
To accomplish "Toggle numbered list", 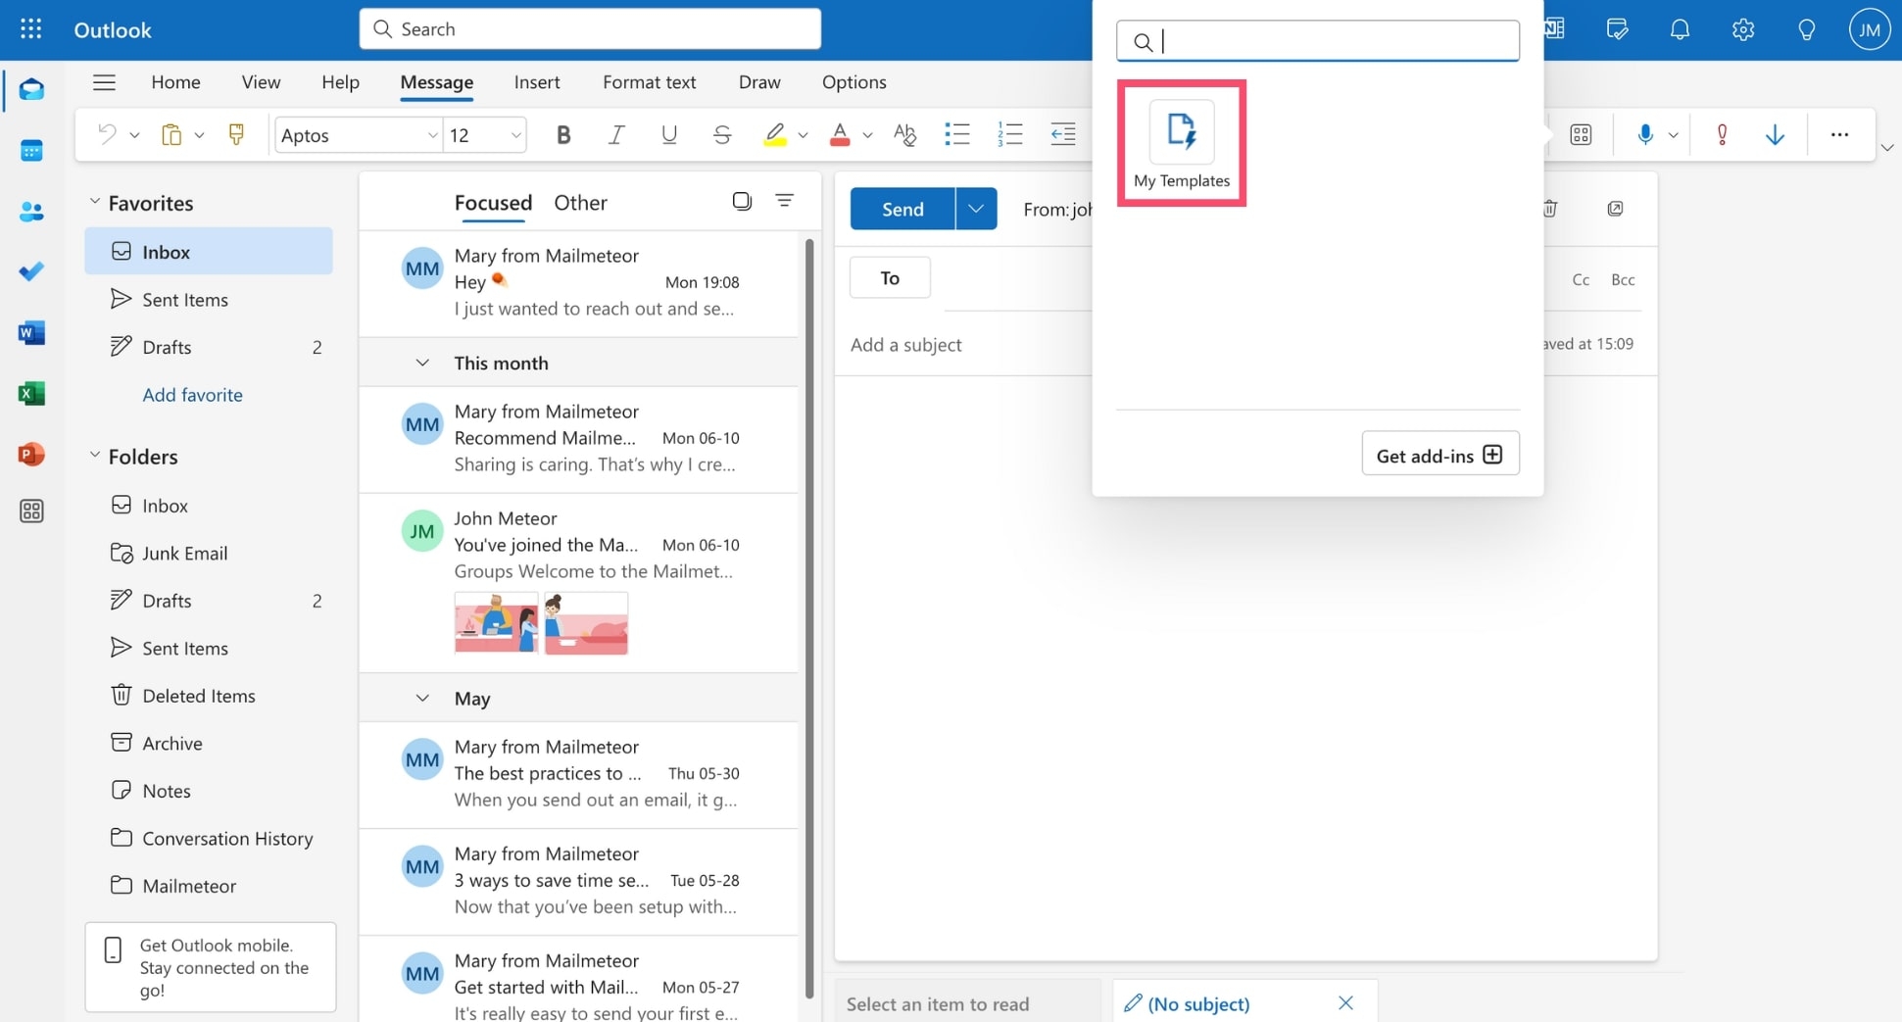I will 1010,134.
